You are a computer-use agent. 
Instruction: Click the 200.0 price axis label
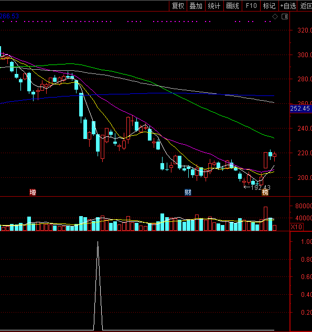(305, 177)
